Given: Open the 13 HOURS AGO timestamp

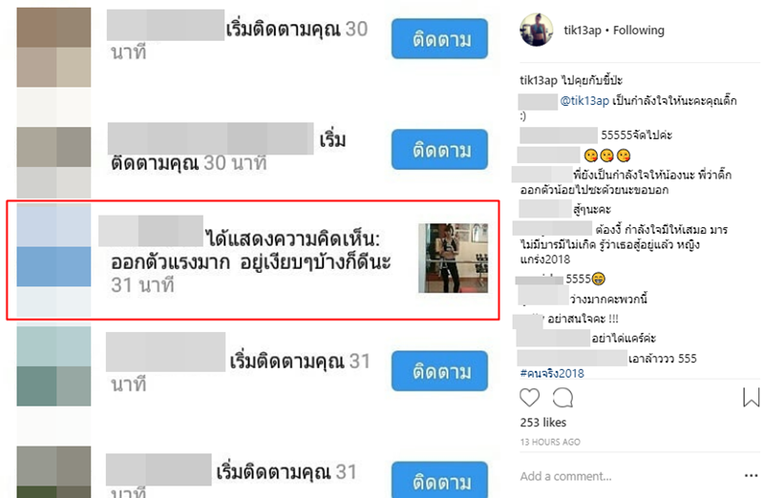Looking at the screenshot, I should (x=550, y=442).
